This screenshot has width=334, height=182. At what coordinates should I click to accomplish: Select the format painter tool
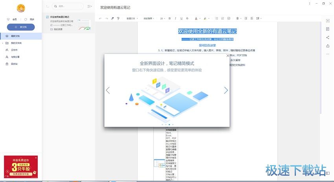118,18
